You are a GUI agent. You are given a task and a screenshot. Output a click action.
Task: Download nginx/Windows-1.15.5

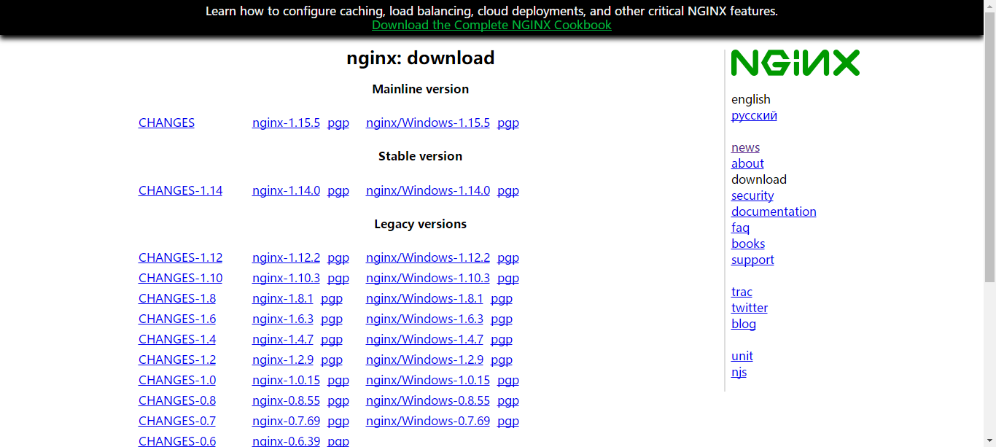coord(428,123)
